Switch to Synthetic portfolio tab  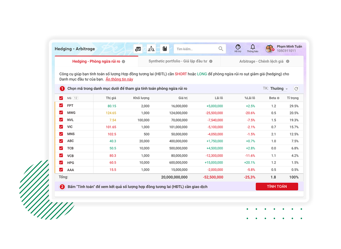[178, 61]
